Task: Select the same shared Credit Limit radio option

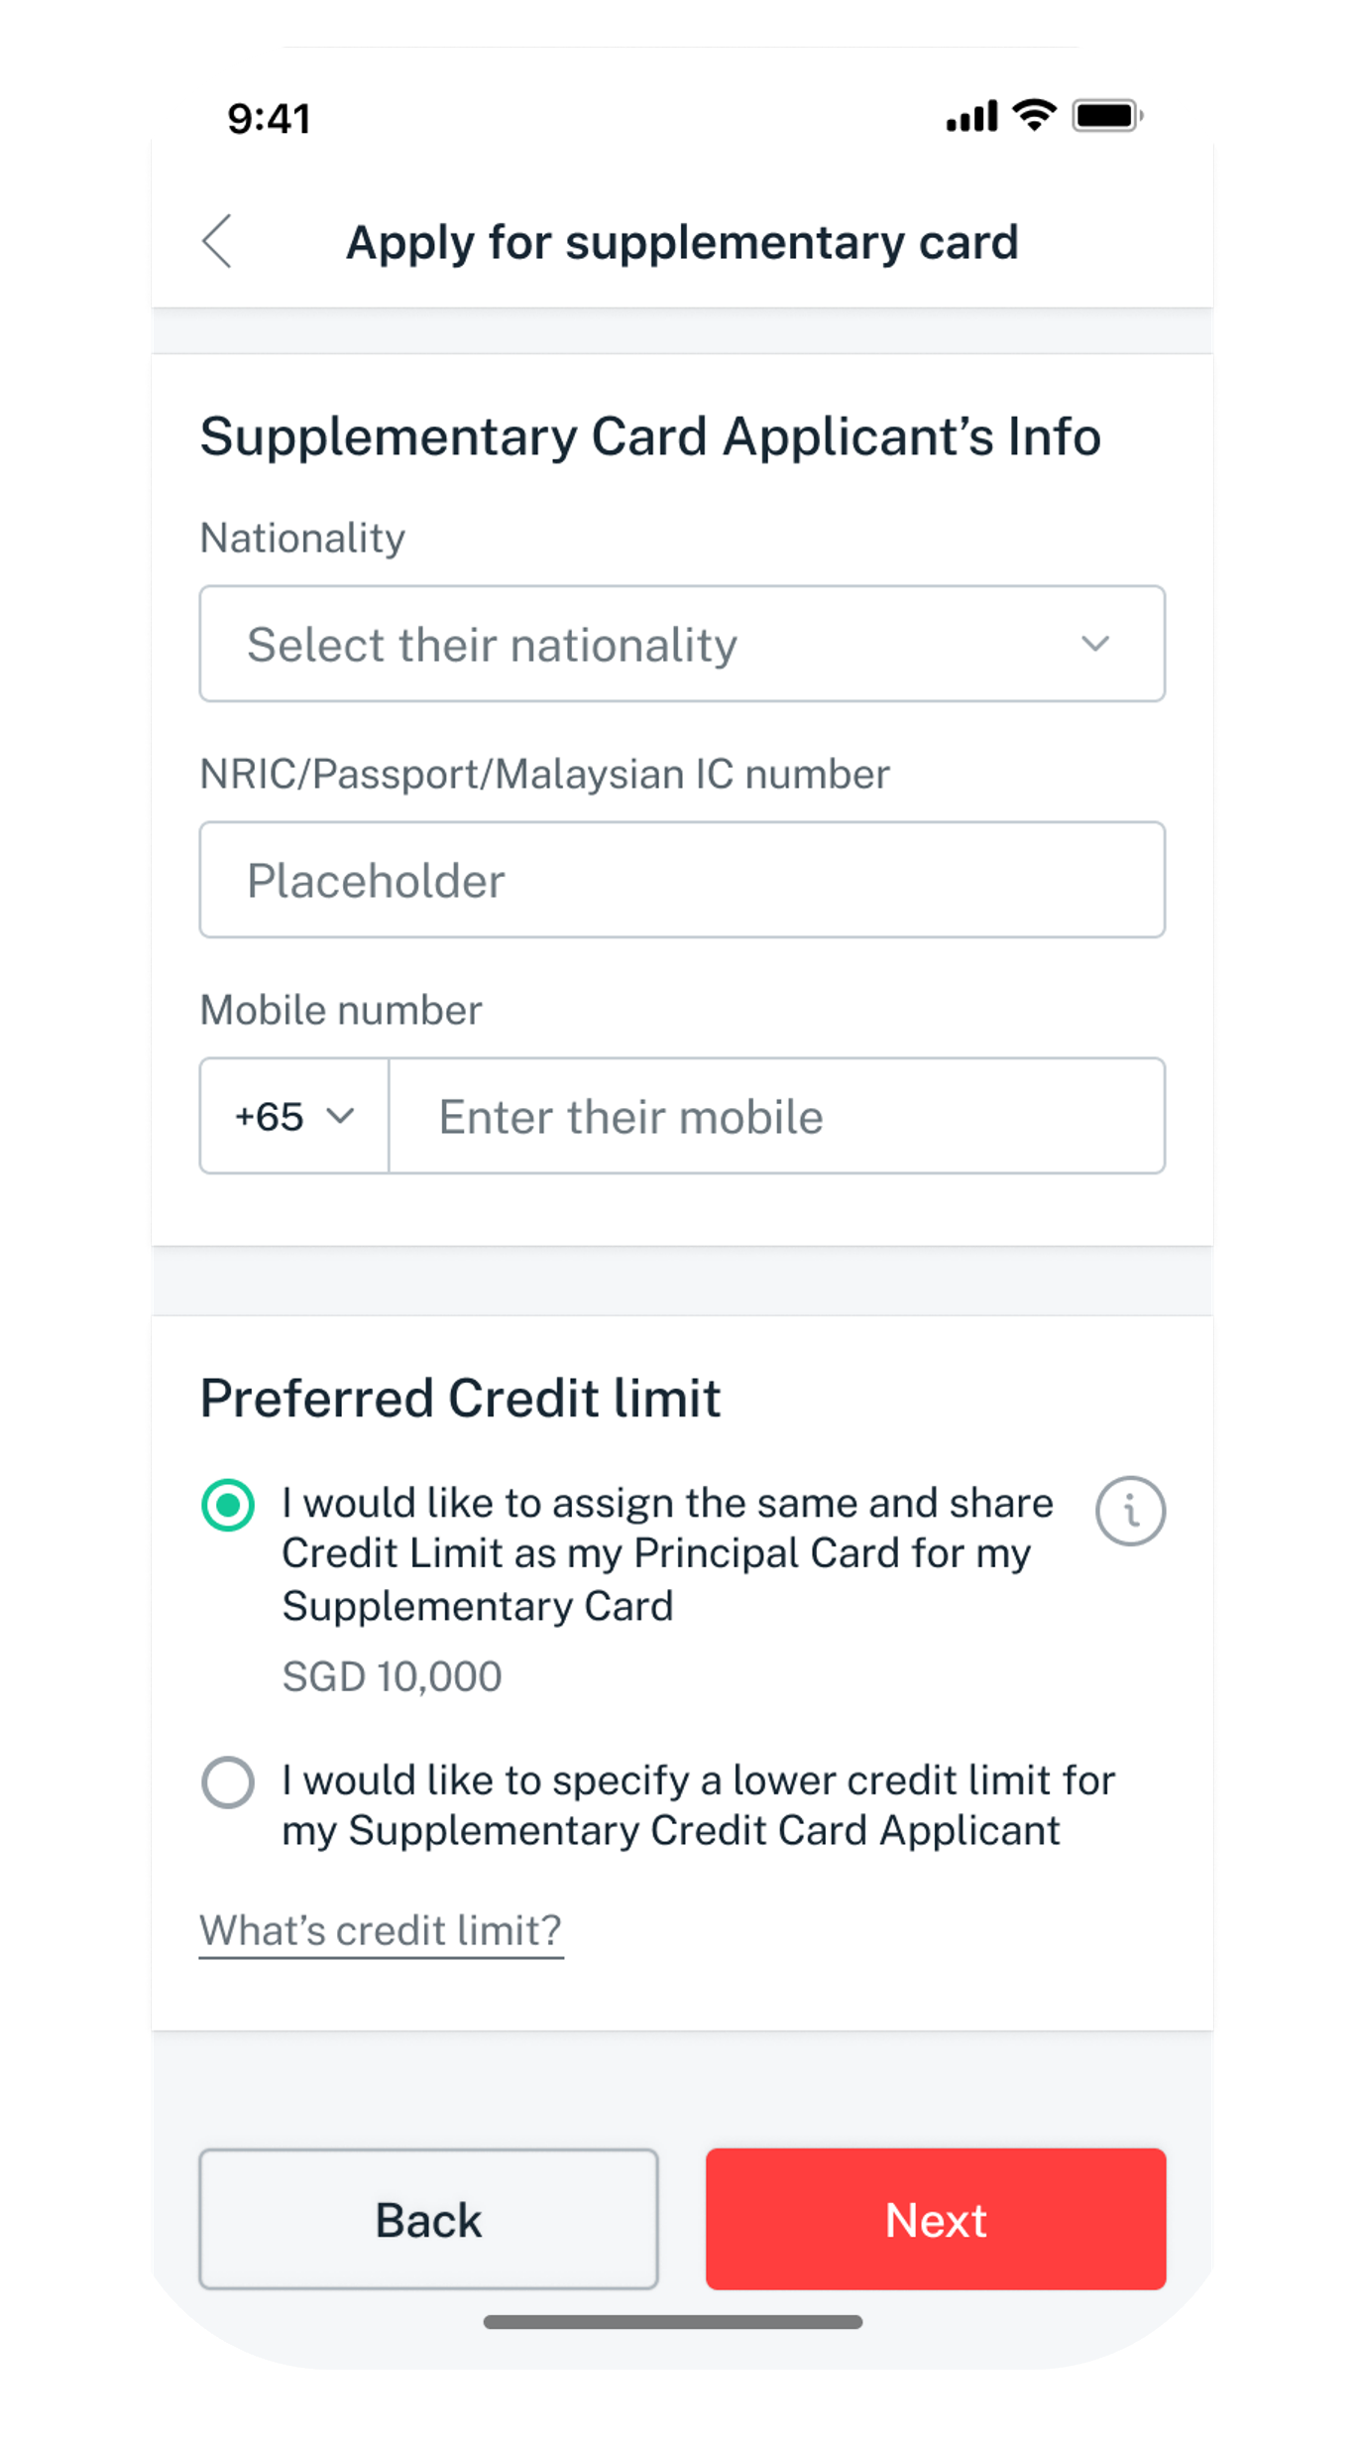Action: (228, 1505)
